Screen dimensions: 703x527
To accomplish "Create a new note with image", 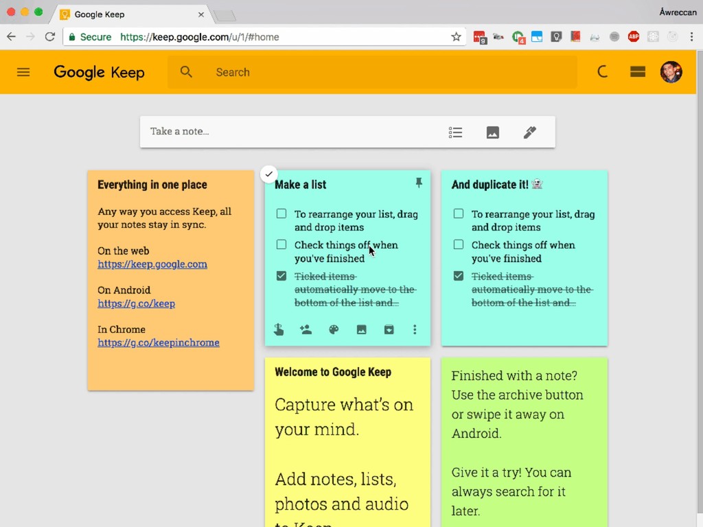I will pos(492,132).
